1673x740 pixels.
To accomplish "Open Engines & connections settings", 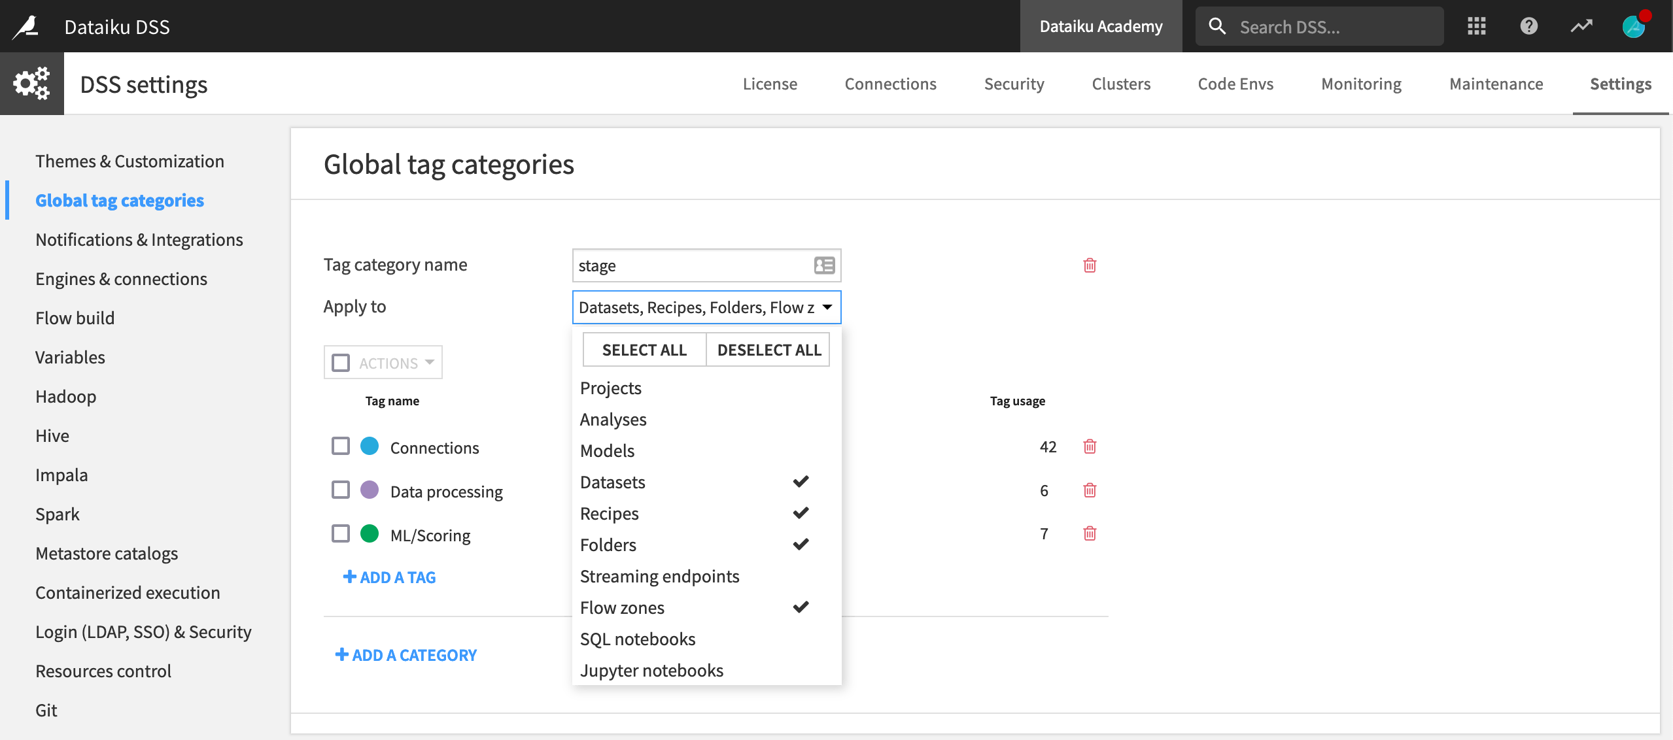I will pos(121,278).
